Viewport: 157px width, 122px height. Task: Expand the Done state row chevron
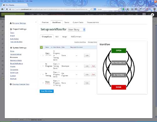[x=43, y=83]
